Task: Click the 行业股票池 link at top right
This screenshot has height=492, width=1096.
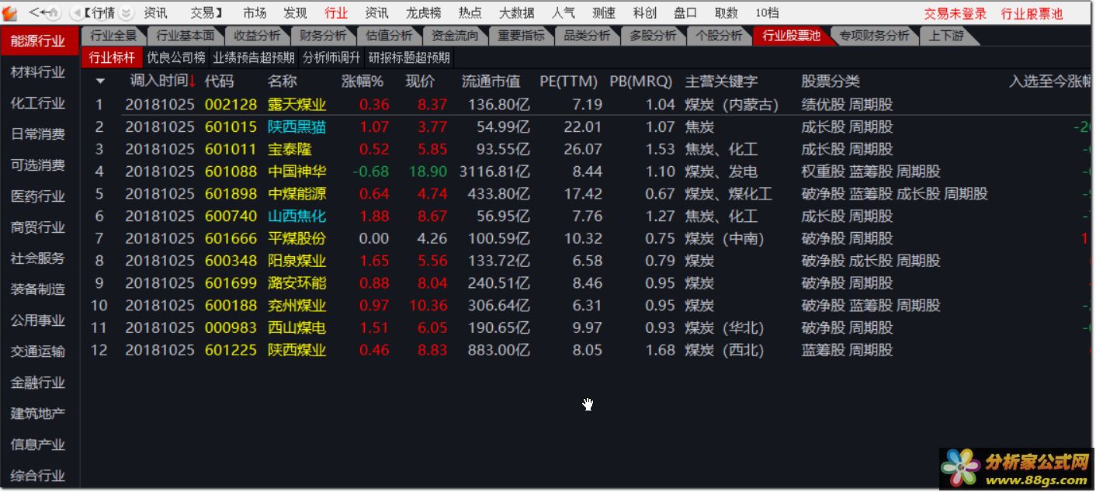Action: [1032, 14]
